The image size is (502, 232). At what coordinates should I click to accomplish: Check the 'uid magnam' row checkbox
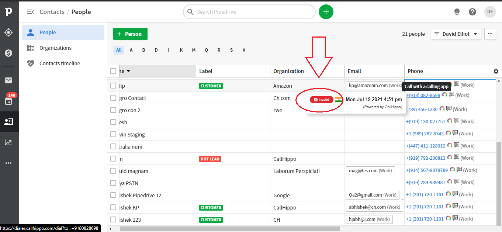click(113, 171)
